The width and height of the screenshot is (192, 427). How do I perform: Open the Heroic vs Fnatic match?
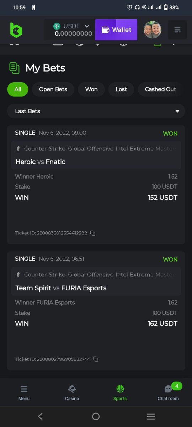tap(41, 162)
